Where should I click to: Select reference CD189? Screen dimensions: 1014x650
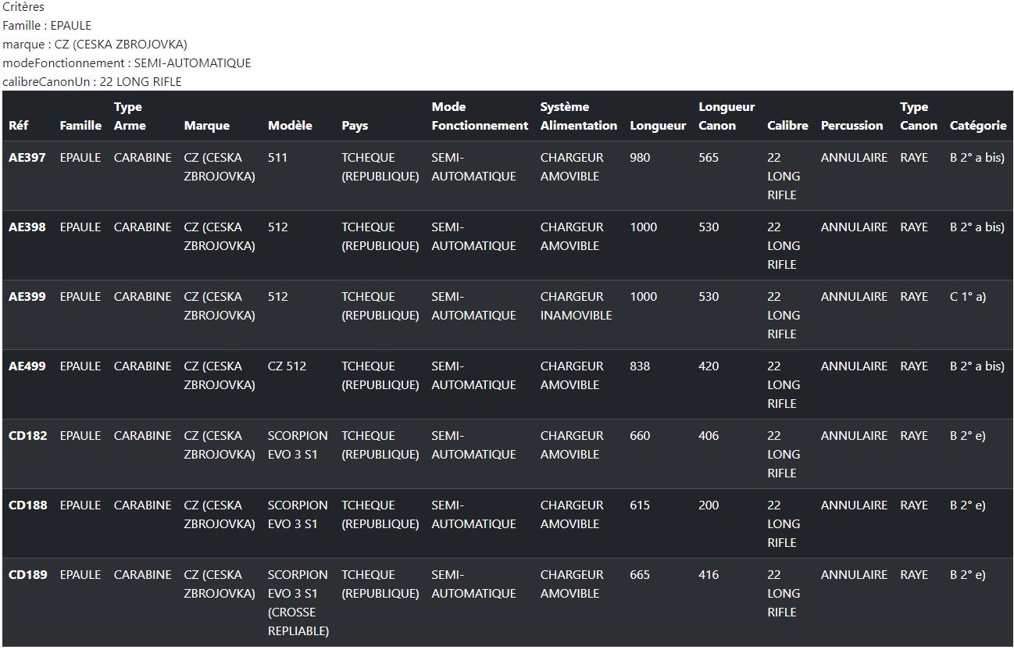28,574
